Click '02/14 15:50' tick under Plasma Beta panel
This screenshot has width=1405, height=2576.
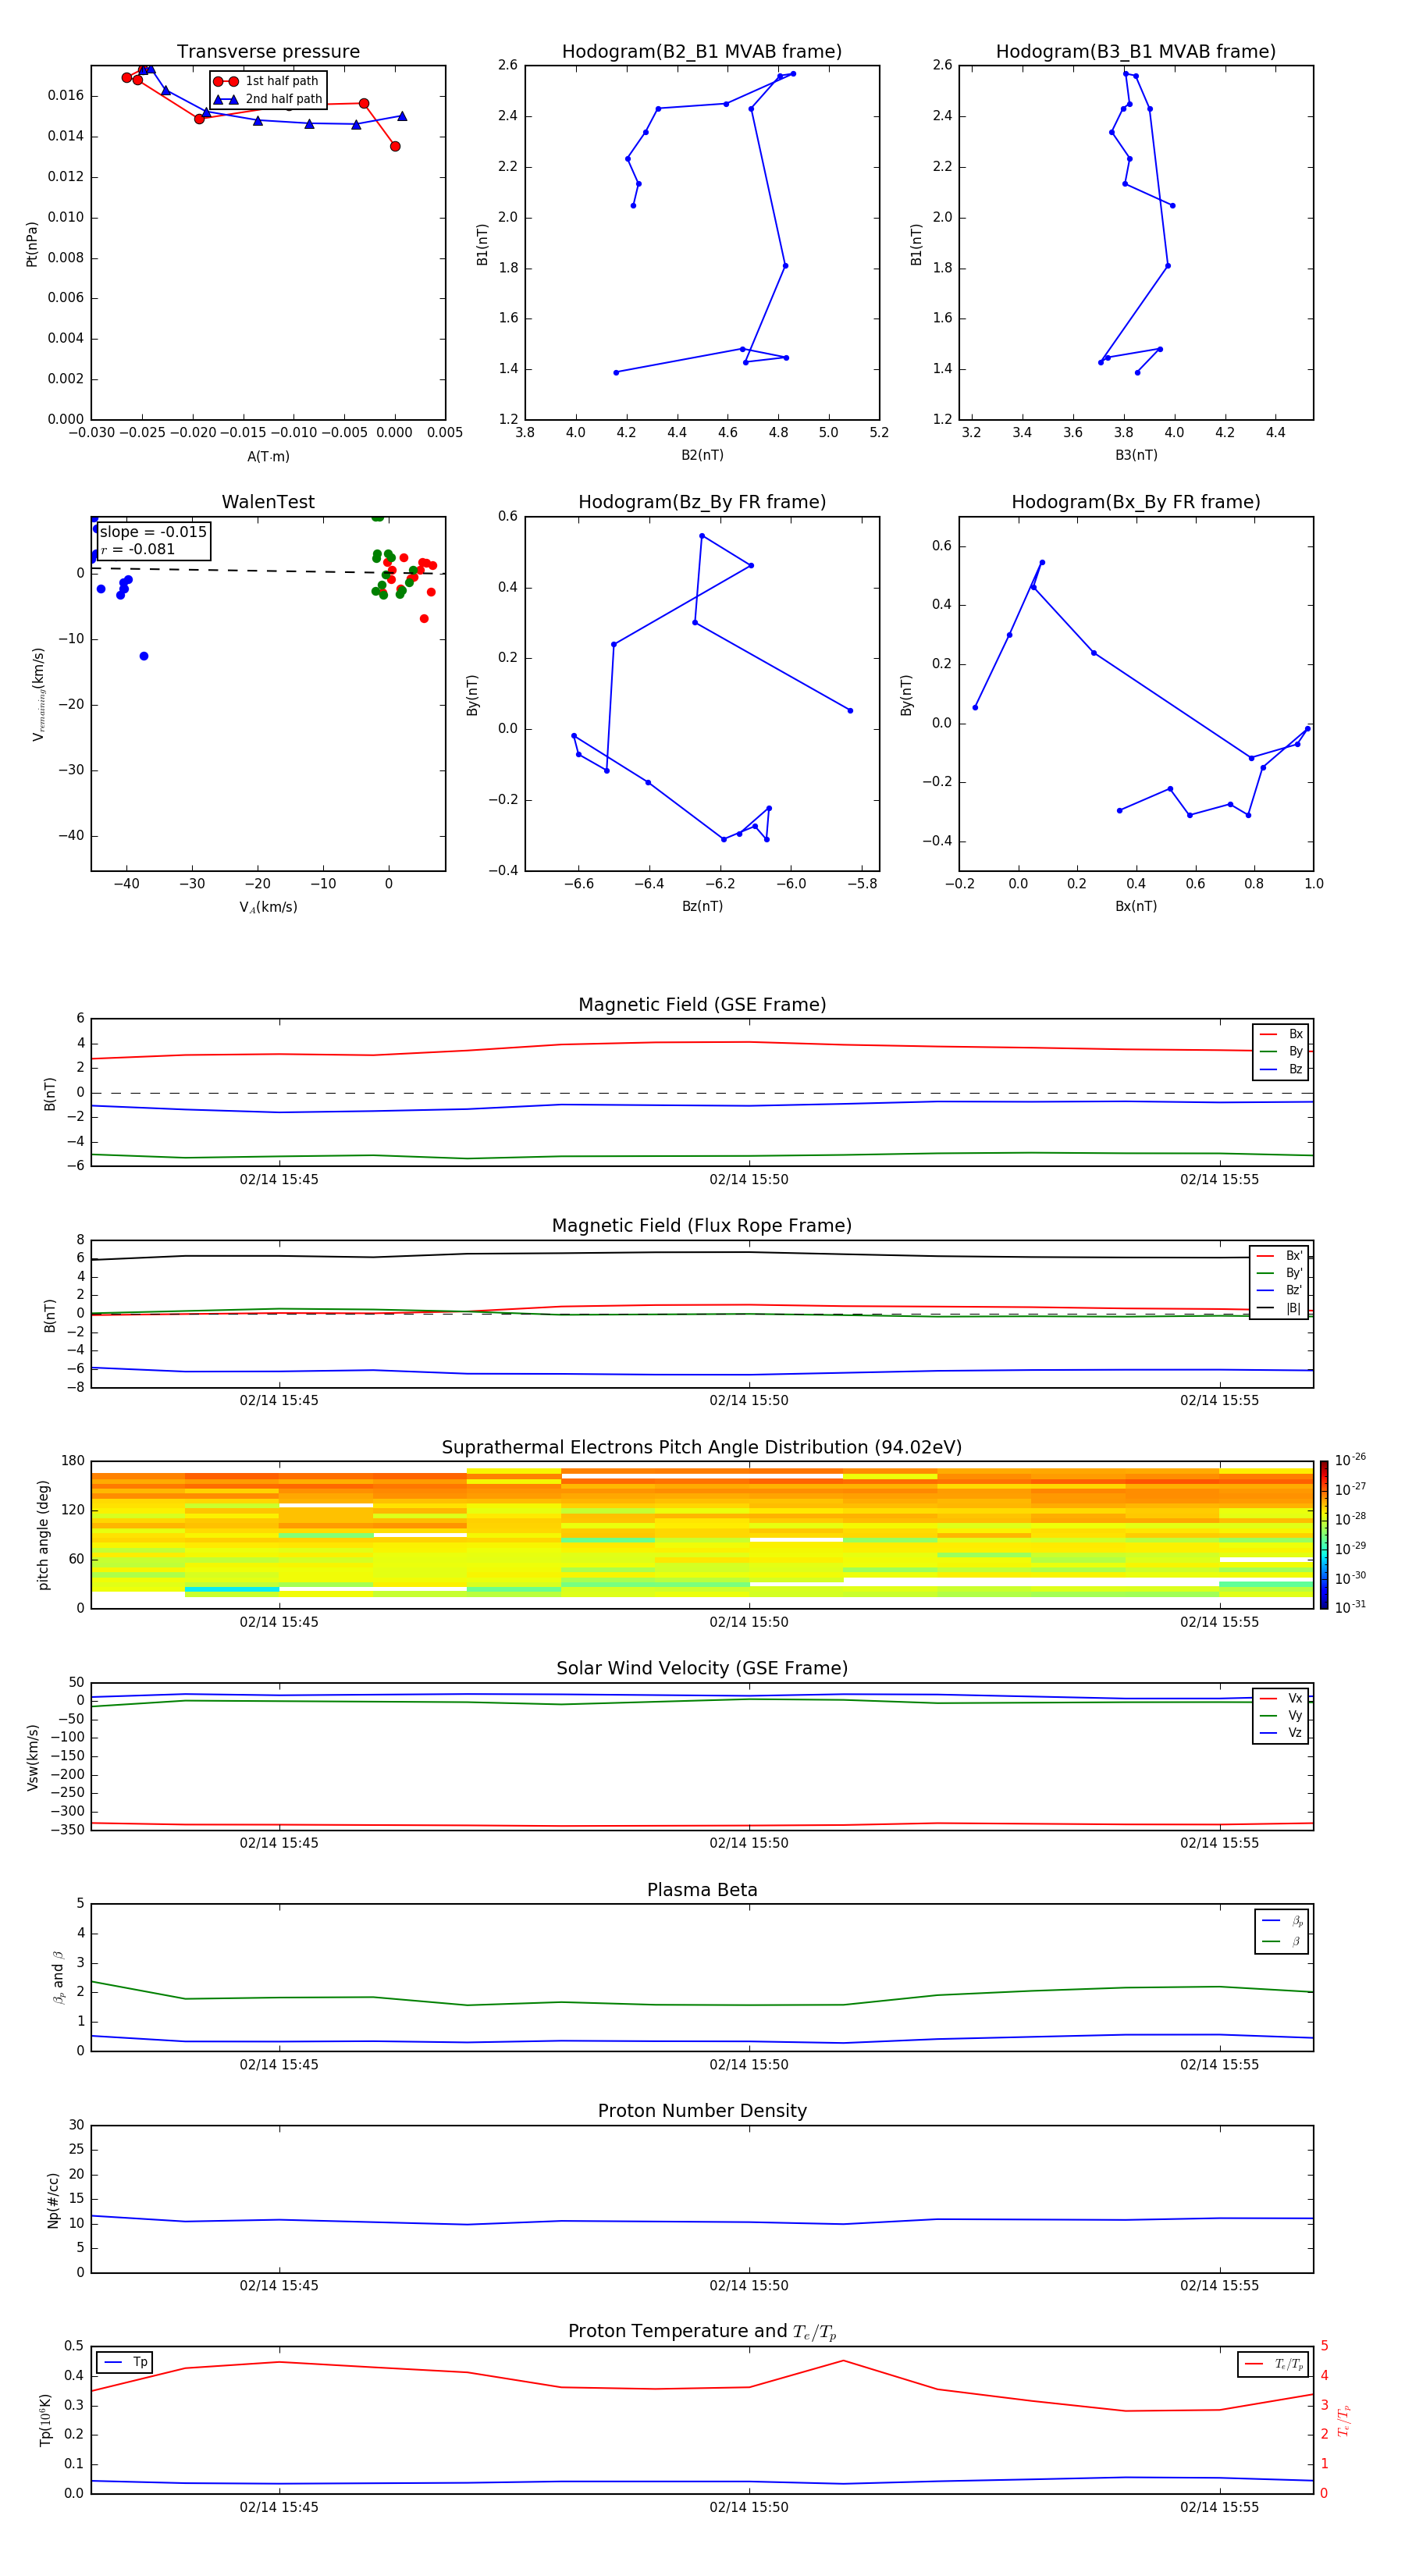(x=749, y=2065)
